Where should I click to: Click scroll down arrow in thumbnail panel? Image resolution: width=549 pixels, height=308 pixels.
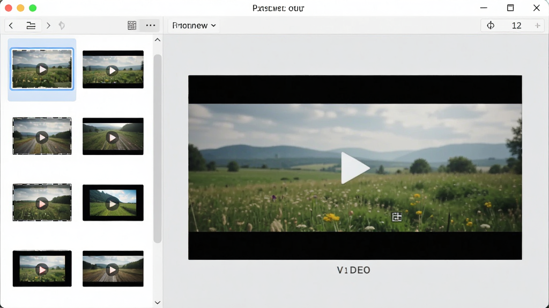coord(158,303)
